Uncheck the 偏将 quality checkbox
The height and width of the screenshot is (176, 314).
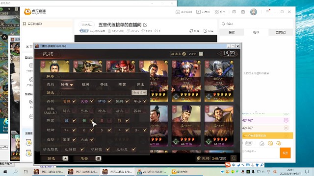(127, 101)
